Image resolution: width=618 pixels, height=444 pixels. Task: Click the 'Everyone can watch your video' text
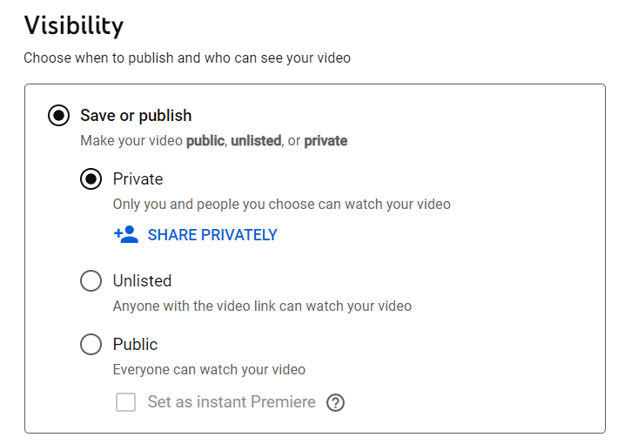coord(209,369)
